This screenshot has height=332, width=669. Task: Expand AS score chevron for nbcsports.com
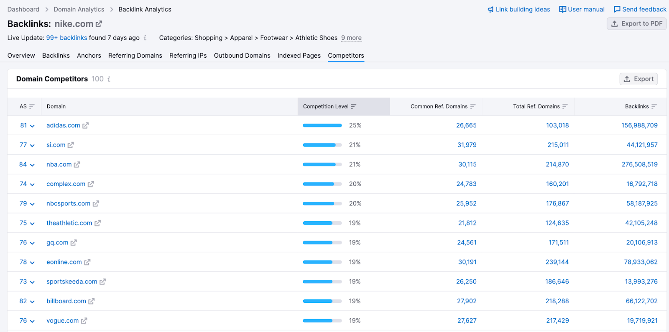(x=32, y=204)
